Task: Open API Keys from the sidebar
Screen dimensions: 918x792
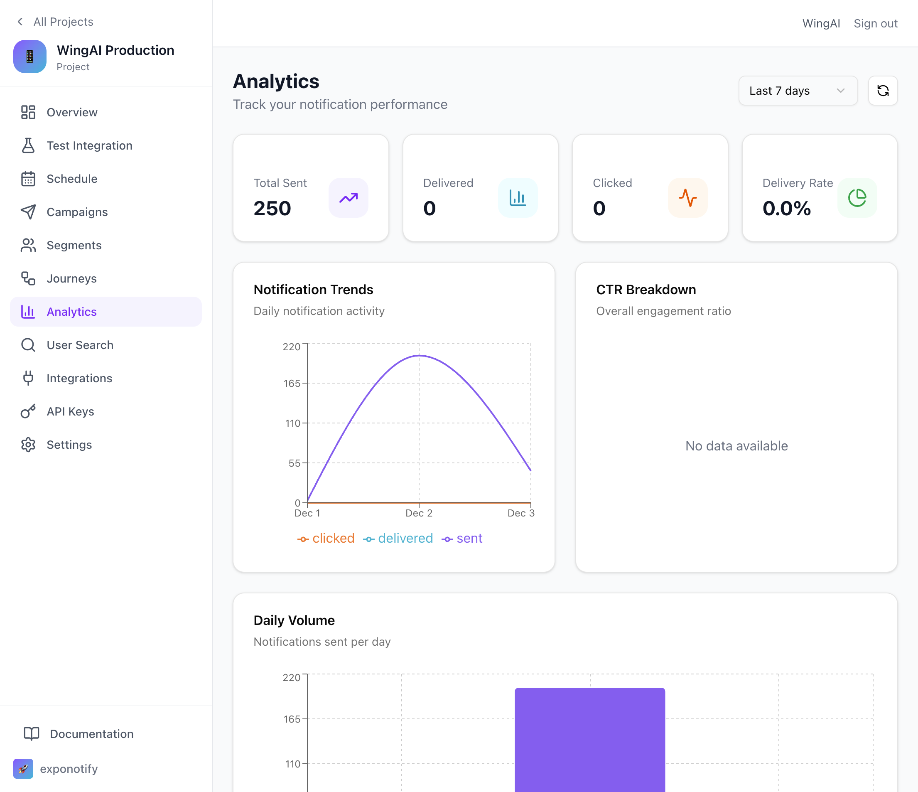Action: pyautogui.click(x=70, y=411)
